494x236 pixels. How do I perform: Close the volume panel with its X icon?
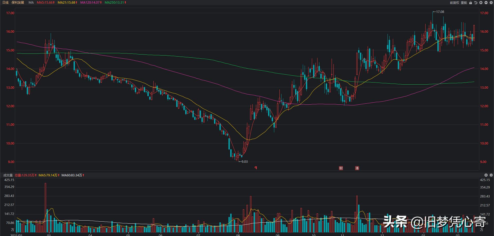point(486,175)
